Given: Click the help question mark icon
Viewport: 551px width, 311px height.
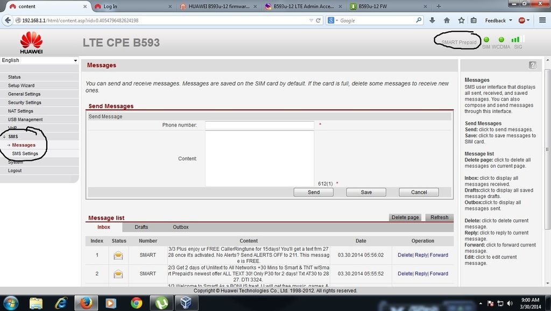Looking at the screenshot, I should [x=533, y=65].
